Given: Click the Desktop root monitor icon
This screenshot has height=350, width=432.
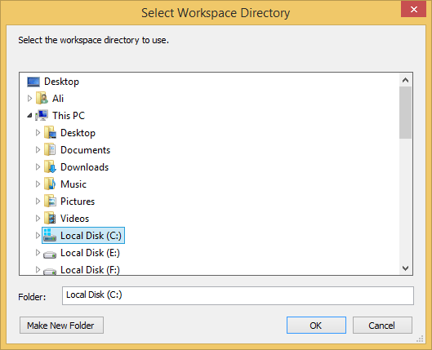Looking at the screenshot, I should point(33,82).
